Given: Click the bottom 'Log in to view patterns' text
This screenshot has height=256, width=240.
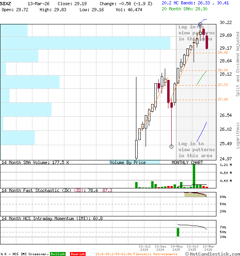Looking at the screenshot, I should 196,150.
